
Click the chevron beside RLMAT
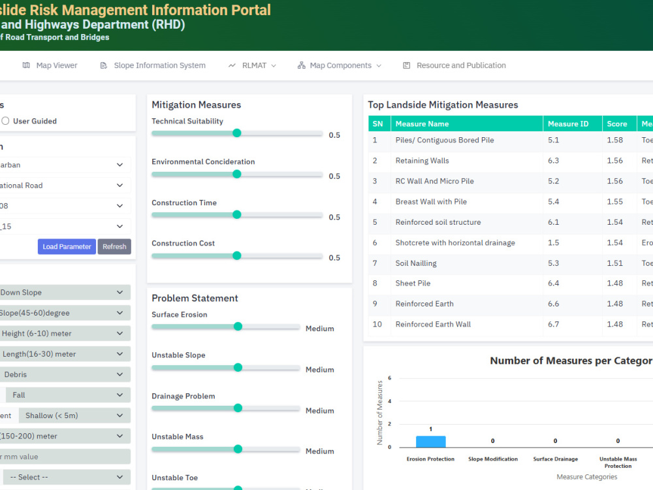point(274,66)
